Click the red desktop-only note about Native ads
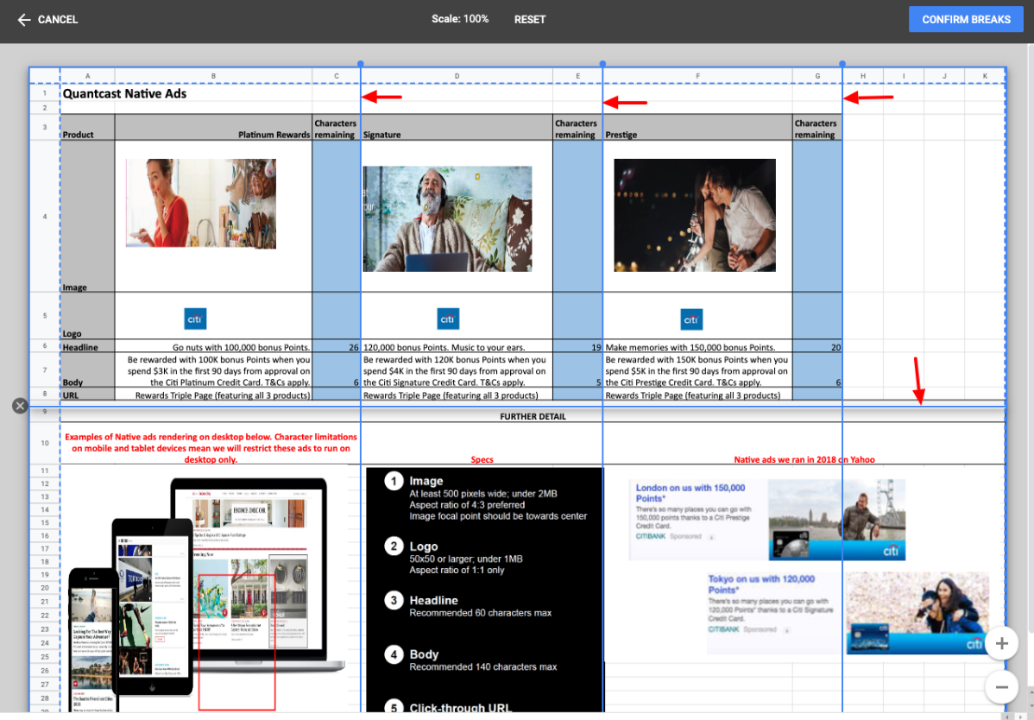Screen dimensions: 1034x720 (x=211, y=448)
